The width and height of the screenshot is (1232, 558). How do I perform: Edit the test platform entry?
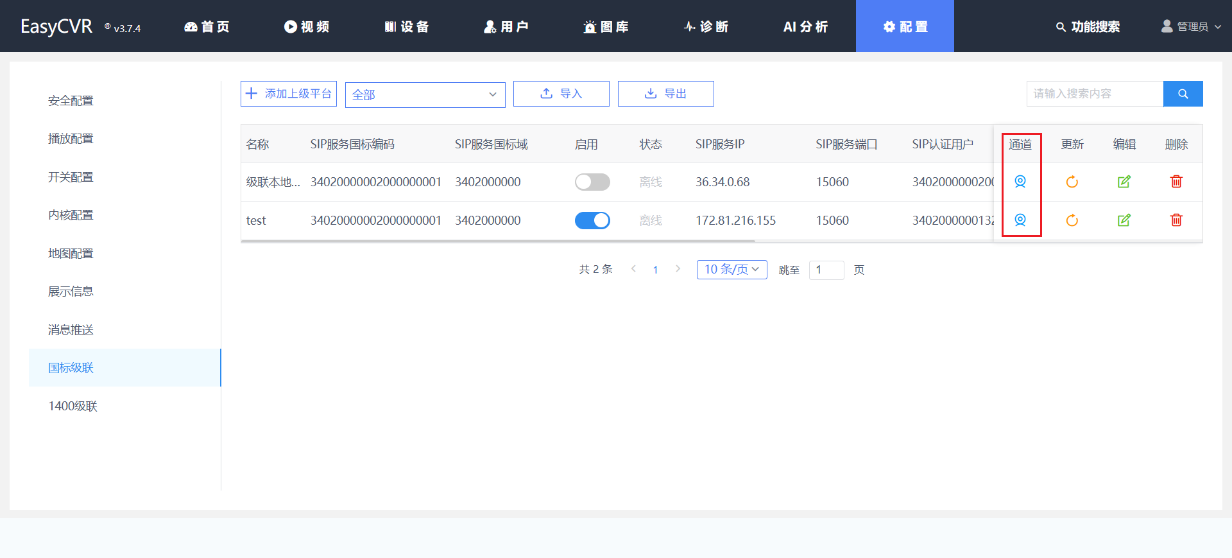coord(1124,220)
